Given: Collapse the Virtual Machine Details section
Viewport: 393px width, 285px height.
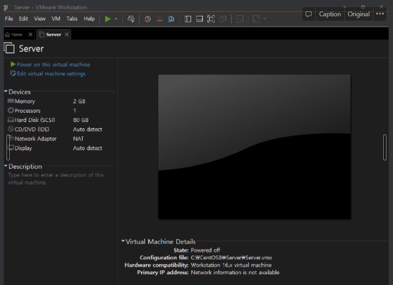Looking at the screenshot, I should pos(123,241).
